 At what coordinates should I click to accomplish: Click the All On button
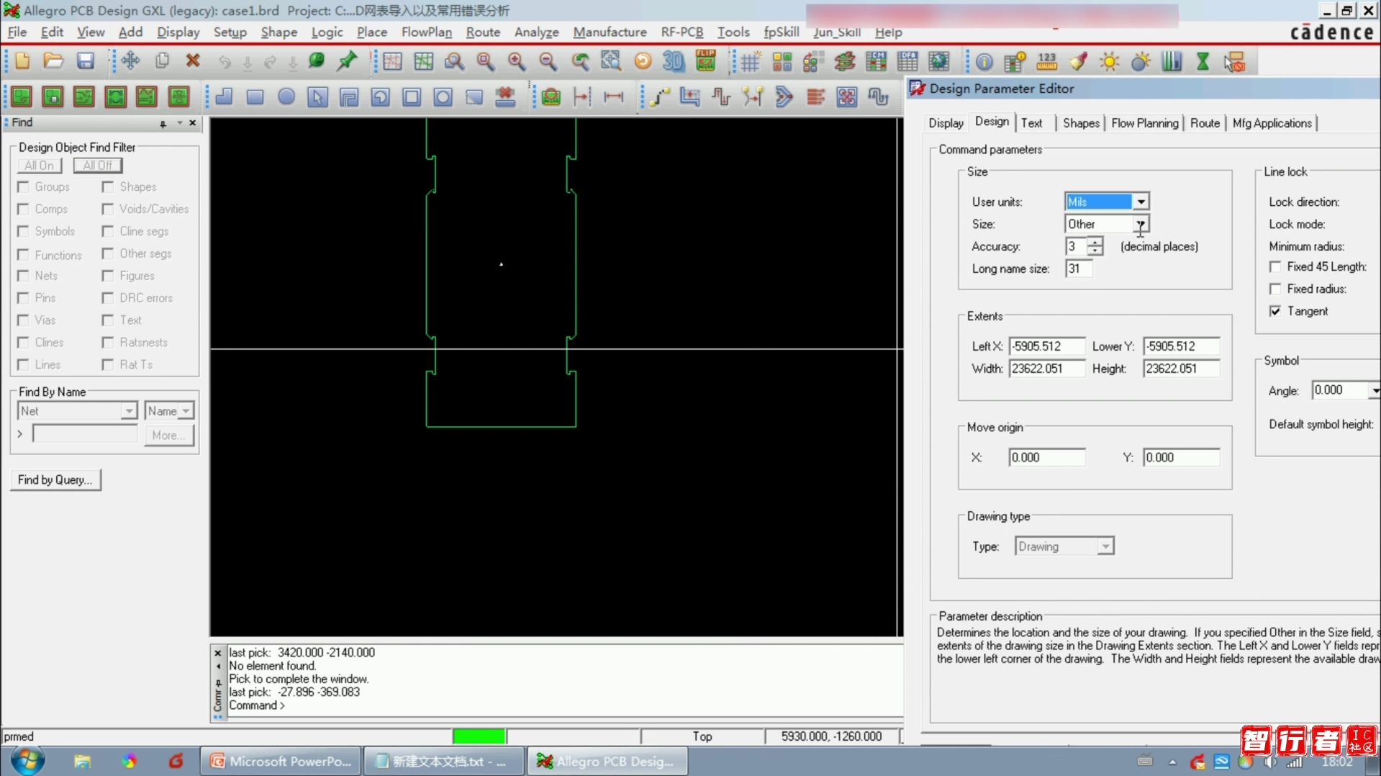40,166
